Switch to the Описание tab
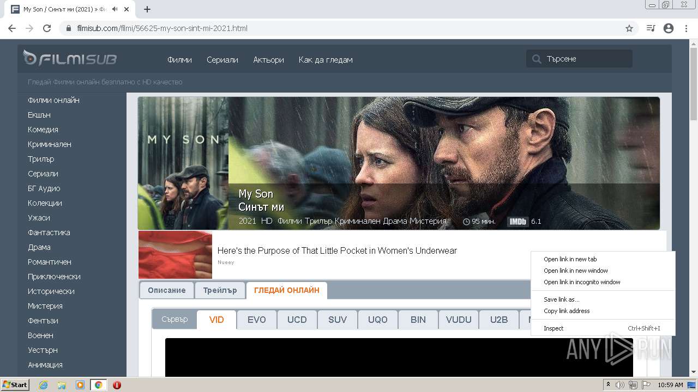Screen dimensions: 698x392 click(x=166, y=290)
